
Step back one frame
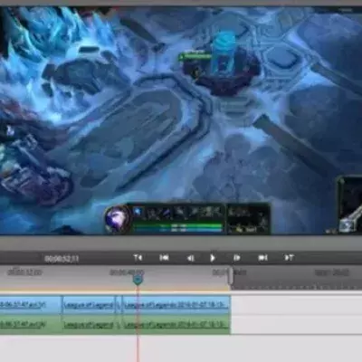pyautogui.click(x=190, y=258)
